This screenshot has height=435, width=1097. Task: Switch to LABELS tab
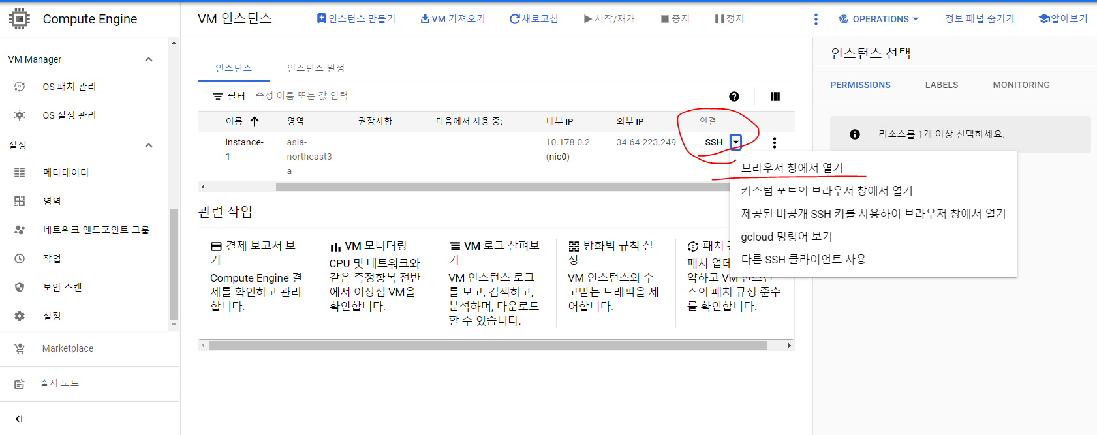point(942,85)
